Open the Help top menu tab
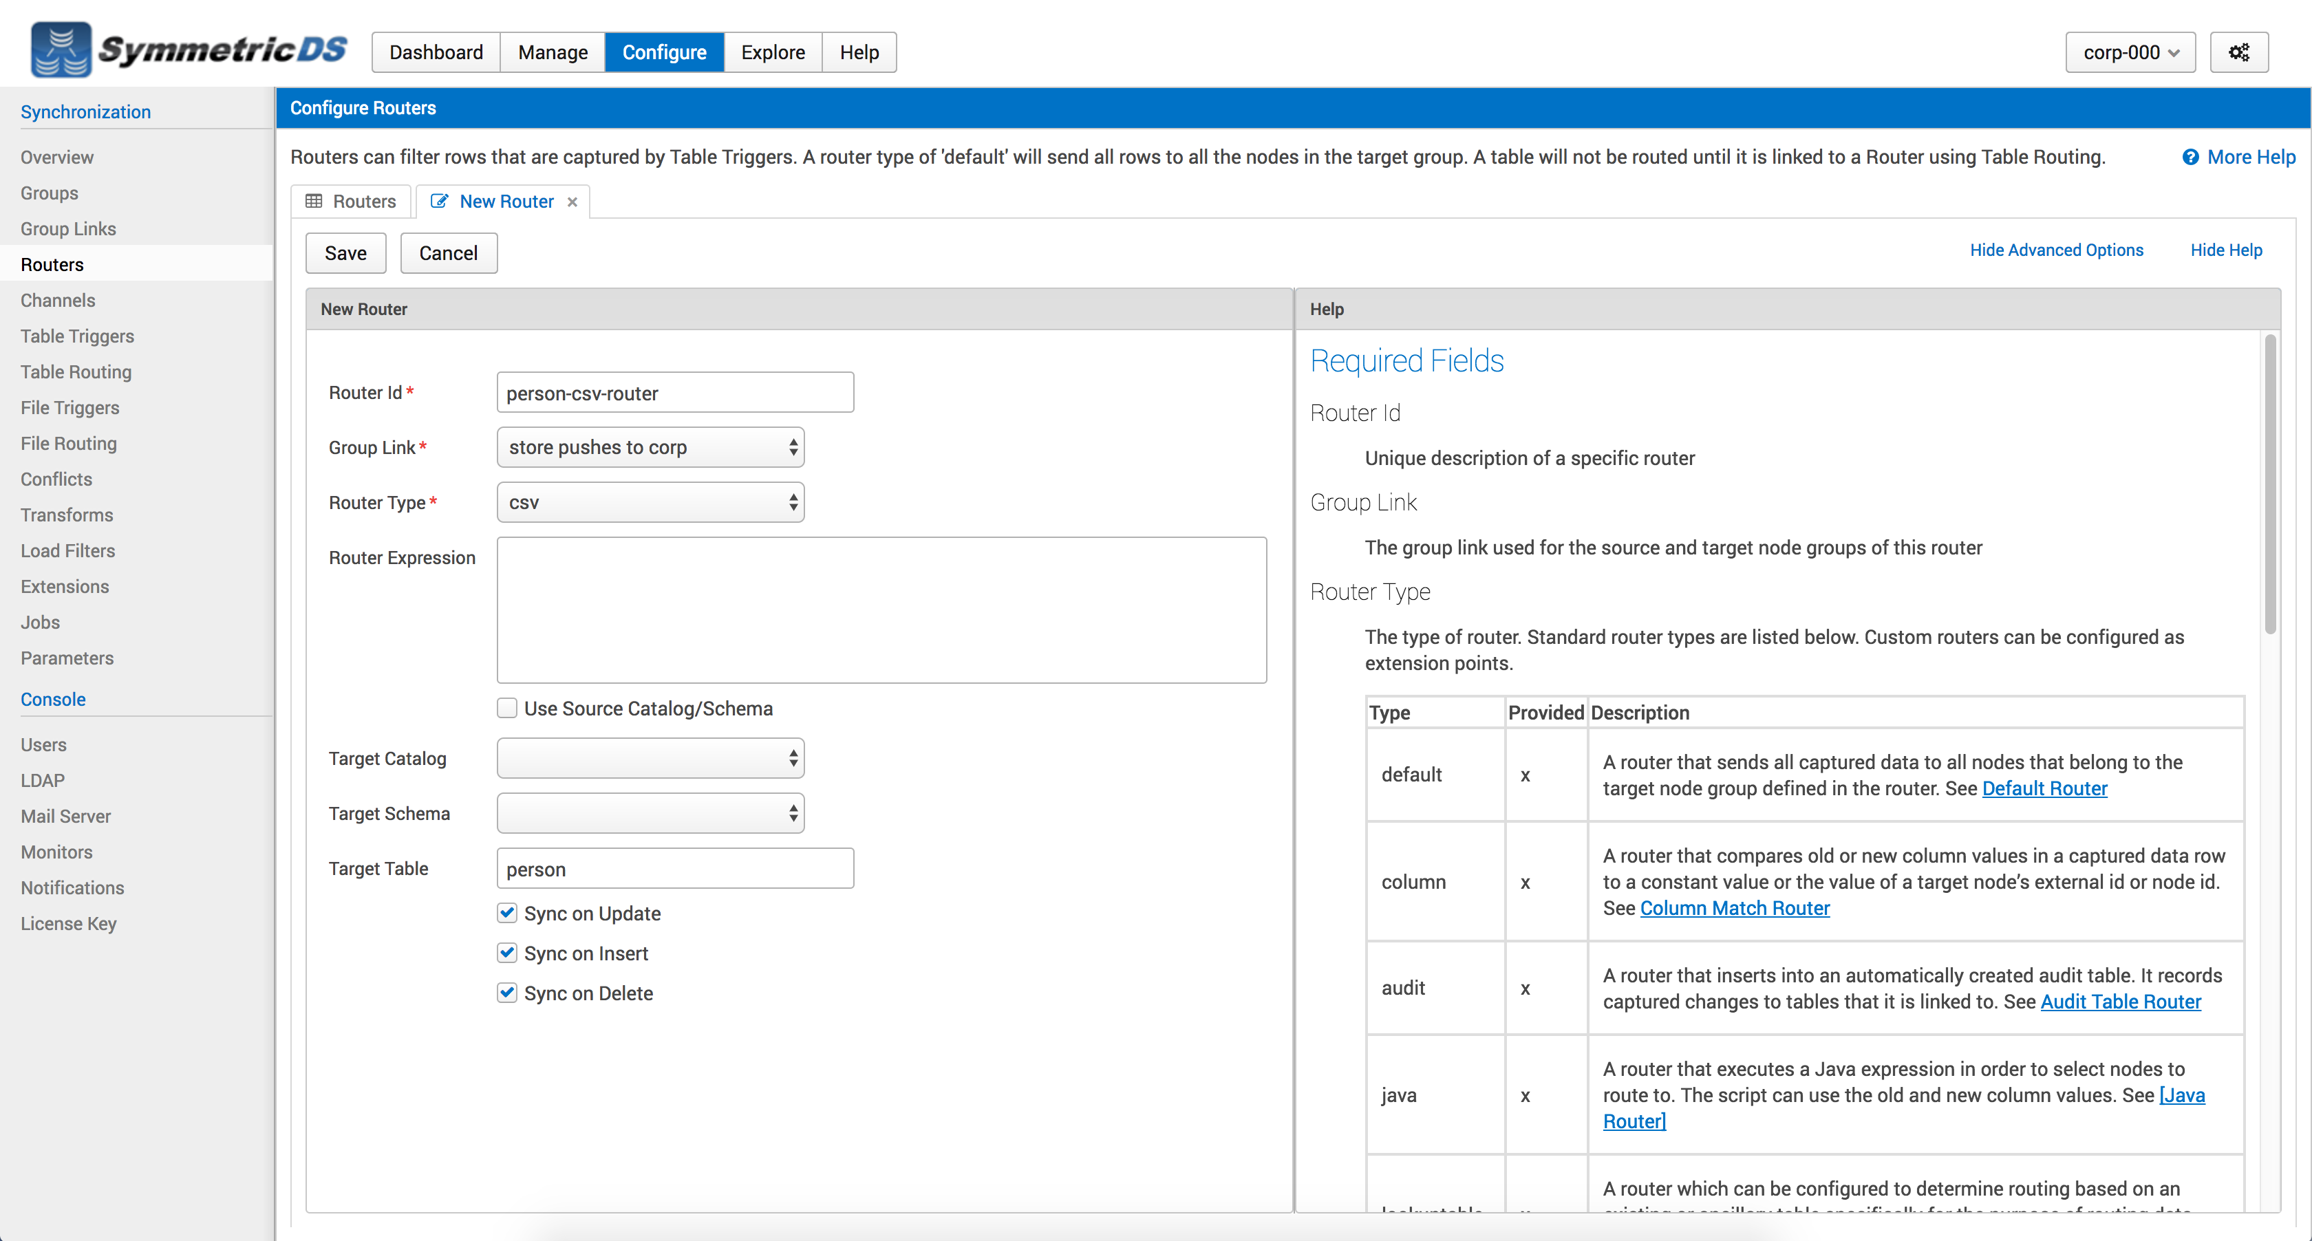Screen dimensions: 2312x1241 [859, 52]
